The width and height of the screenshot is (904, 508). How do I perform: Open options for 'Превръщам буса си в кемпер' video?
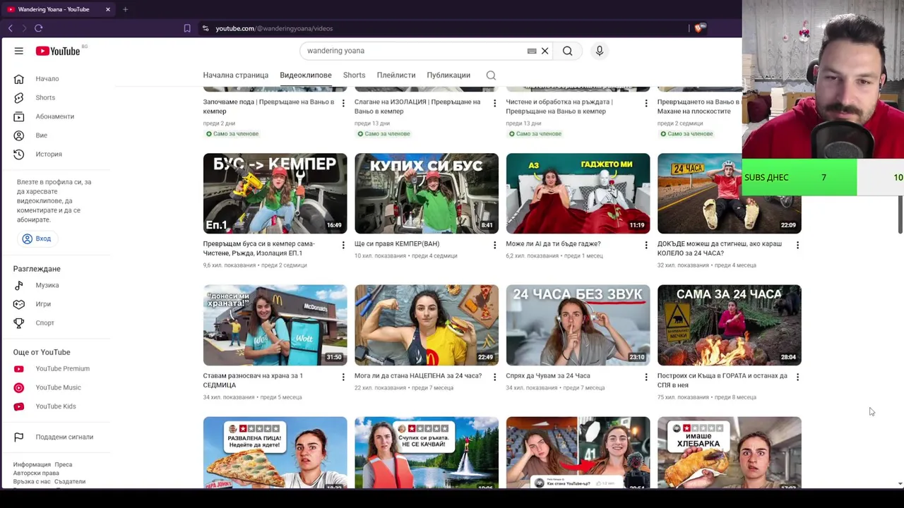(x=343, y=245)
